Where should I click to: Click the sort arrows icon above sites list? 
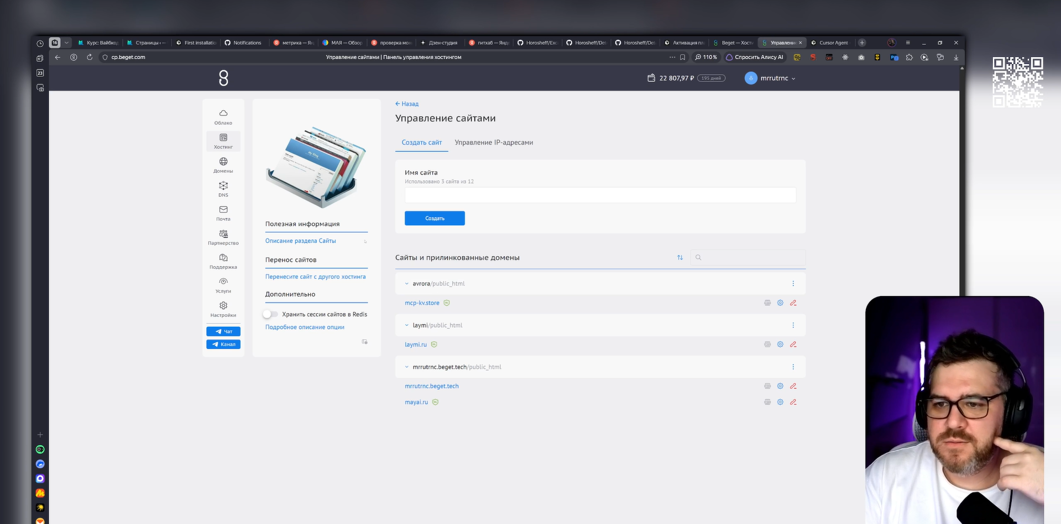click(x=680, y=257)
